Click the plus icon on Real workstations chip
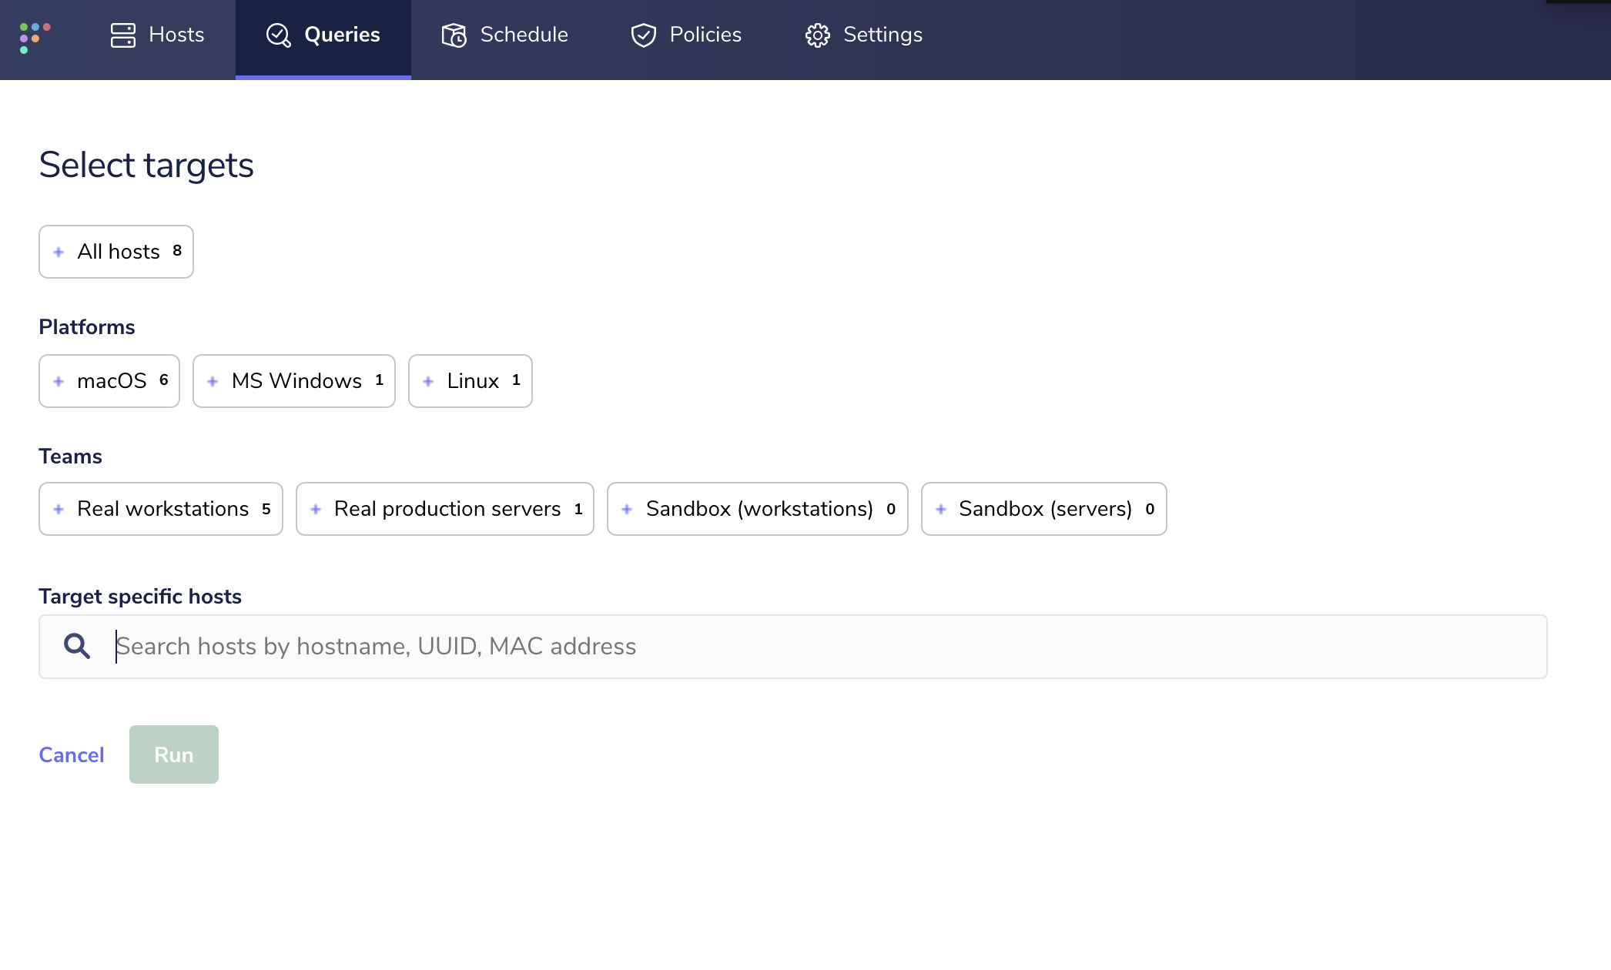The image size is (1611, 970). coord(58,509)
